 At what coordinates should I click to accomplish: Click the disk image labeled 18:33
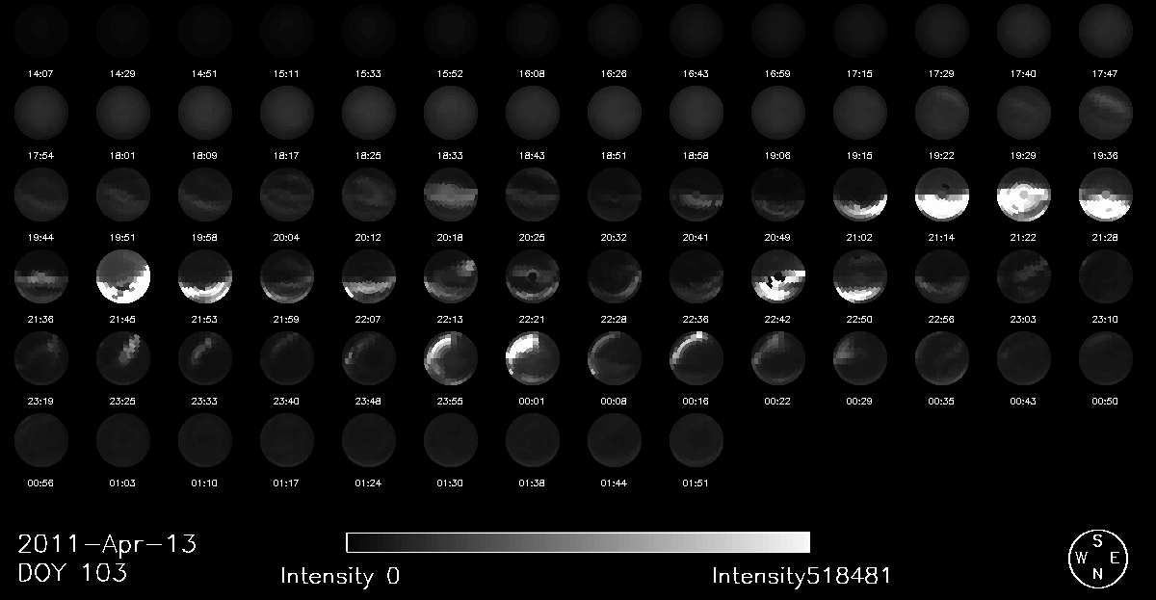coord(451,112)
